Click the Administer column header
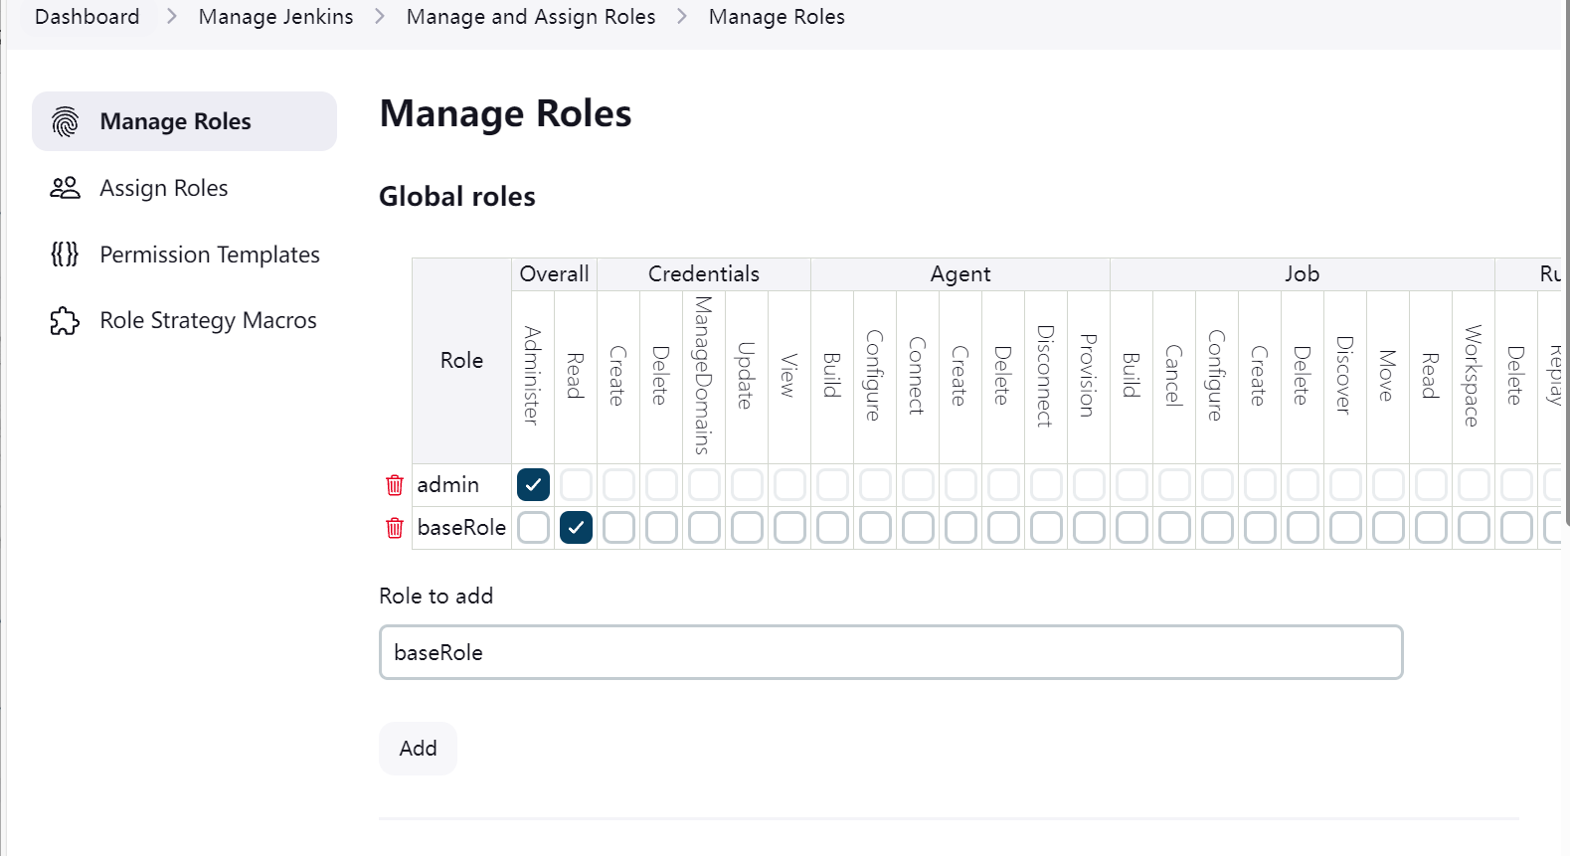The height and width of the screenshot is (856, 1570). tap(533, 376)
